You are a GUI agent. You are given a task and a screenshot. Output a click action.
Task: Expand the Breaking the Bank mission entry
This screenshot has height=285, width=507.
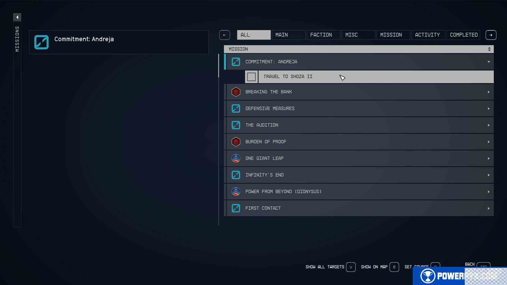[488, 92]
